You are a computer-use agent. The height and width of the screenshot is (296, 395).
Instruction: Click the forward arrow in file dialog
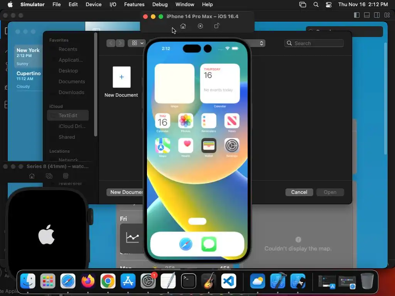[120, 43]
